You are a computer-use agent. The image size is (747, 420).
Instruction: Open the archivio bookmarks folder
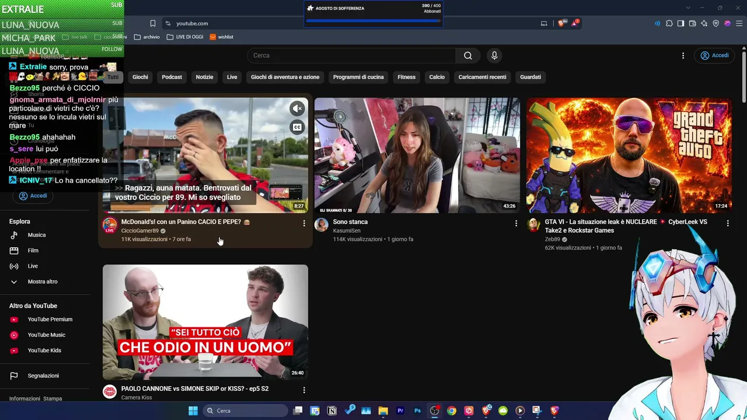pos(146,37)
